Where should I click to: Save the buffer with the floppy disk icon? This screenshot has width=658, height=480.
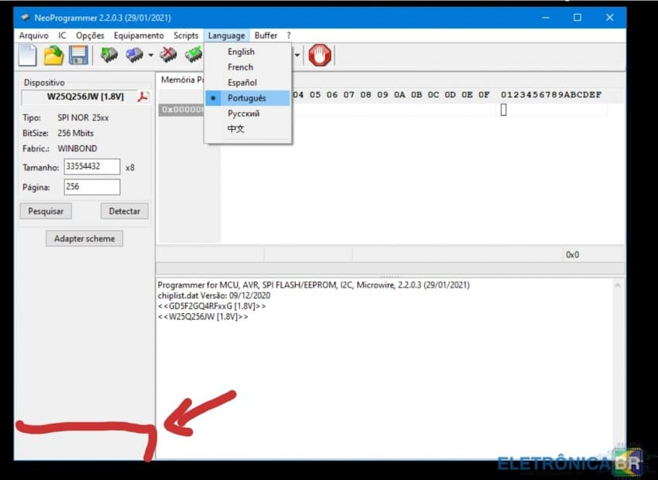78,56
